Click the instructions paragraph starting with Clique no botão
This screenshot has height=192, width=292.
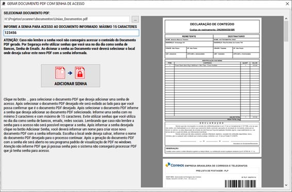click(x=71, y=125)
